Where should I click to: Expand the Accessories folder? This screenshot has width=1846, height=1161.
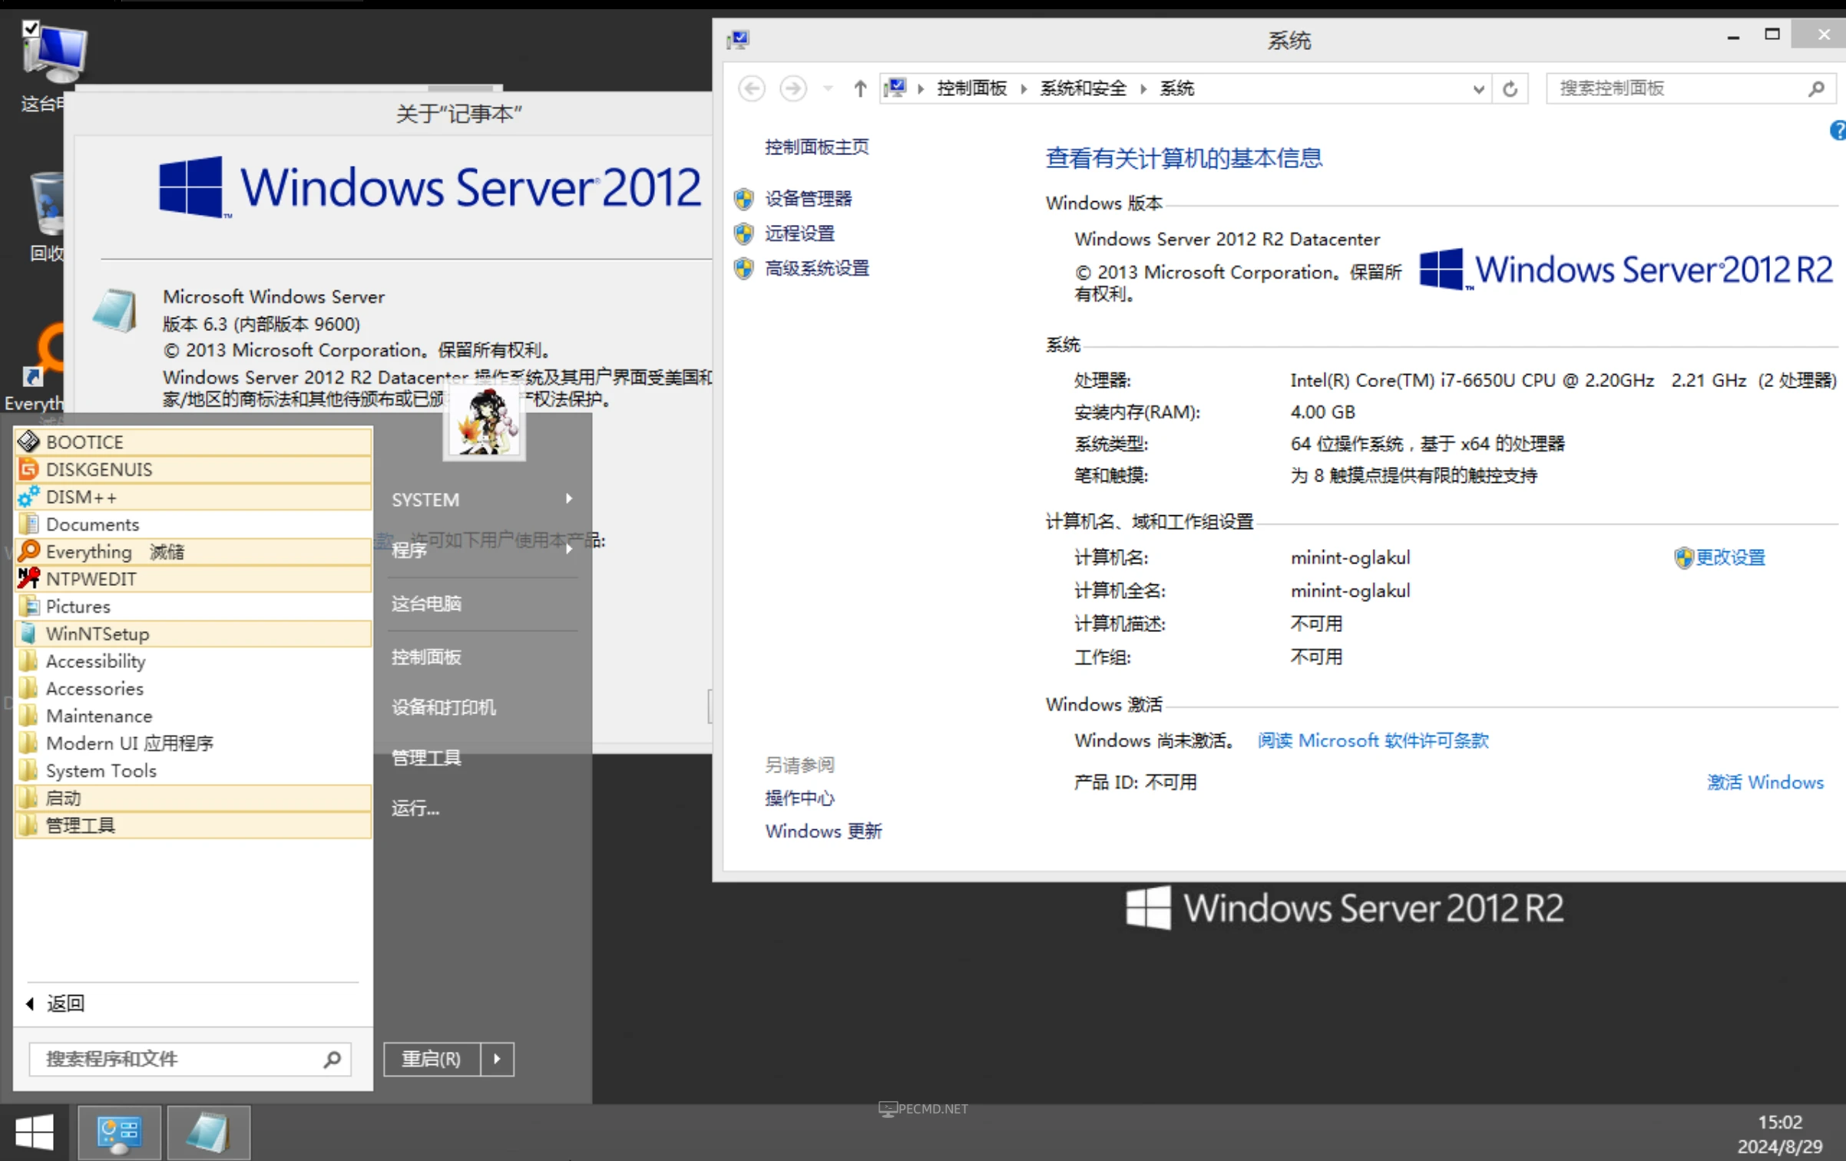[193, 688]
